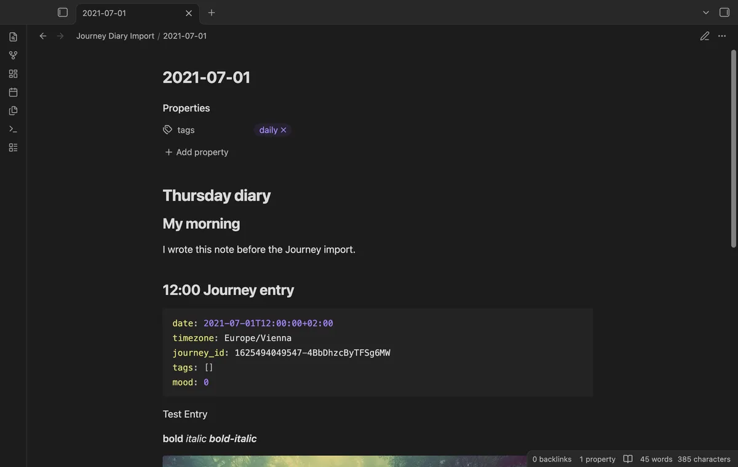
Task: Click the timezone Europe/Vienna line
Action: tap(232, 338)
